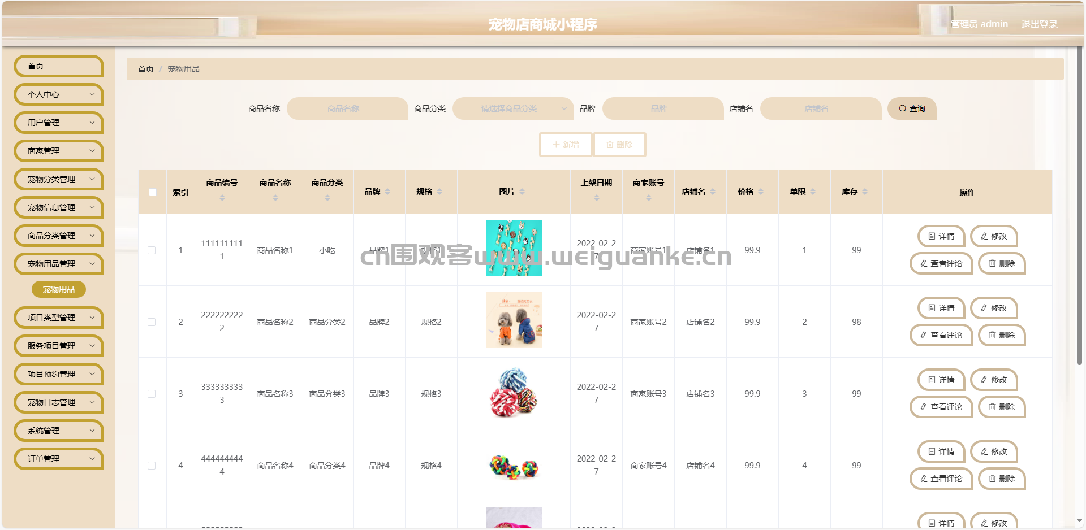View comments for 商品名称3 row

[941, 407]
